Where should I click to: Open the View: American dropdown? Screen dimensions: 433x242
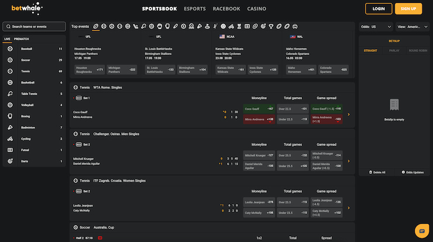[x=413, y=27]
